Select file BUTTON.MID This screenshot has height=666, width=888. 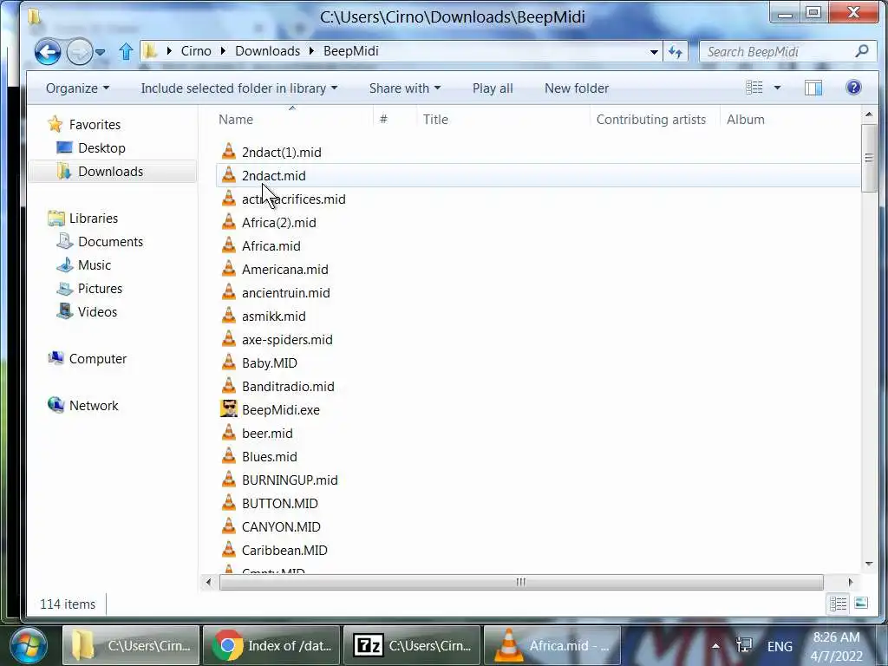(x=280, y=504)
